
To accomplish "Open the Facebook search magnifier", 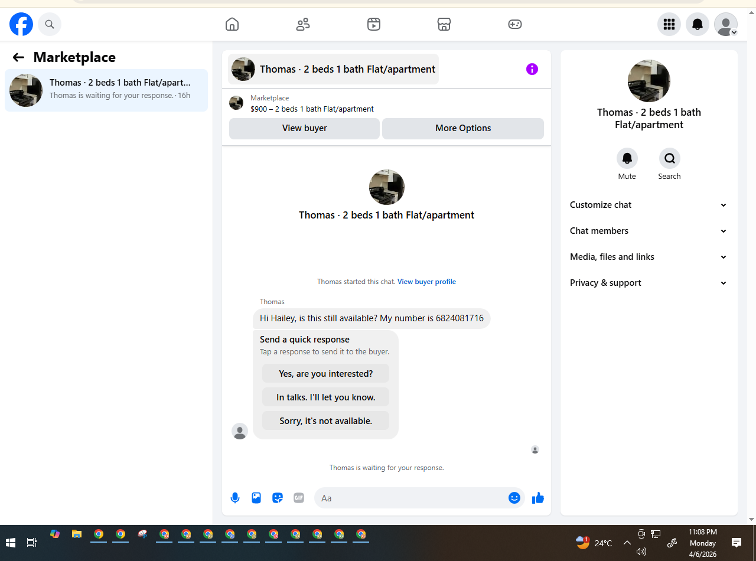I will 50,24.
